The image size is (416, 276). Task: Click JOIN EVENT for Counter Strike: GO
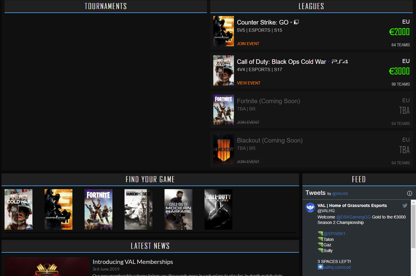point(248,44)
